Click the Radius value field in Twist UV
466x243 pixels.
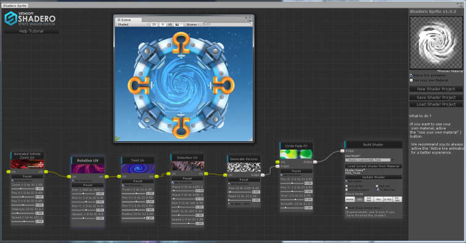coord(150,218)
